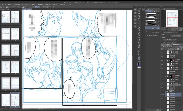The height and width of the screenshot is (111, 183).
Task: Collapse the 下描き layer folder
Action: [x=166, y=91]
